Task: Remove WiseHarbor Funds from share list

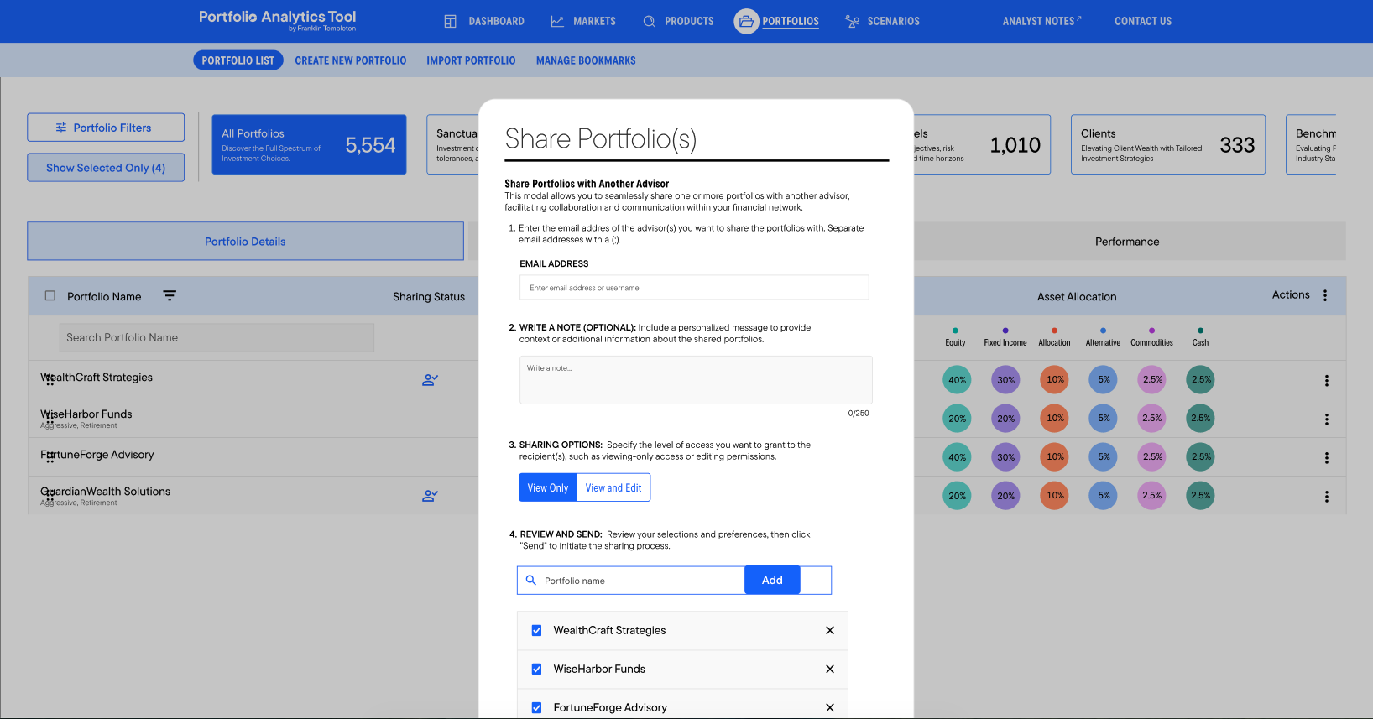Action: (x=830, y=669)
